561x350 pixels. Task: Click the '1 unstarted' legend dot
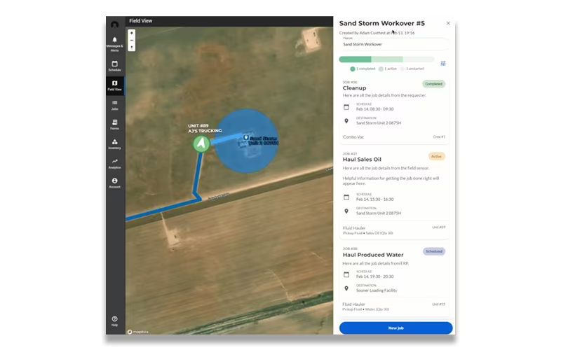click(402, 69)
